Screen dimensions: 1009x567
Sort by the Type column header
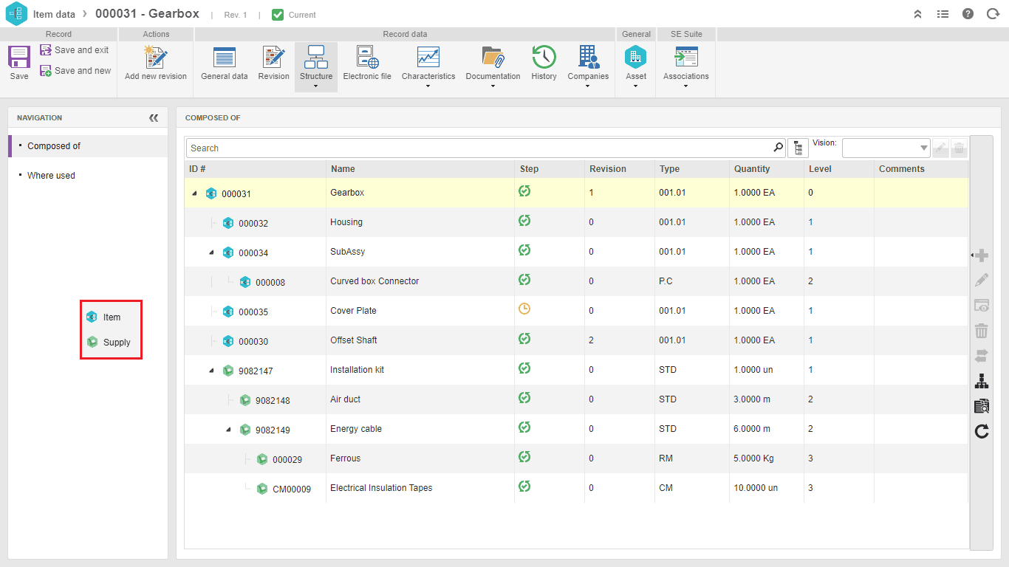pyautogui.click(x=692, y=169)
